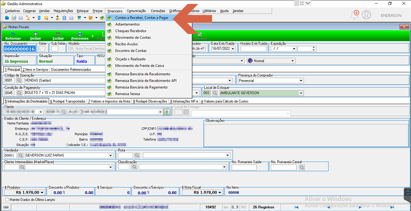Image resolution: width=411 pixels, height=211 pixels.
Task: Switch to 9 Informações NF-e tab
Action: (x=184, y=101)
